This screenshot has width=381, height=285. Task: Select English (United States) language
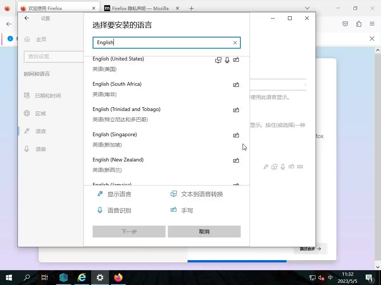point(166,64)
